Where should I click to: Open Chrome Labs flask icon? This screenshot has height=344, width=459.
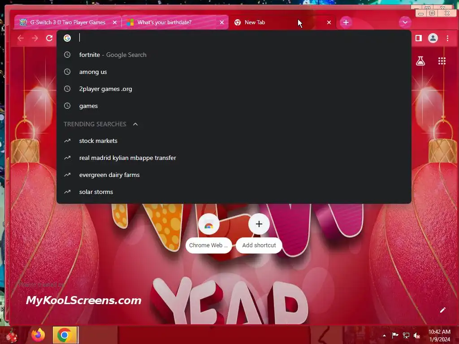[x=420, y=61]
